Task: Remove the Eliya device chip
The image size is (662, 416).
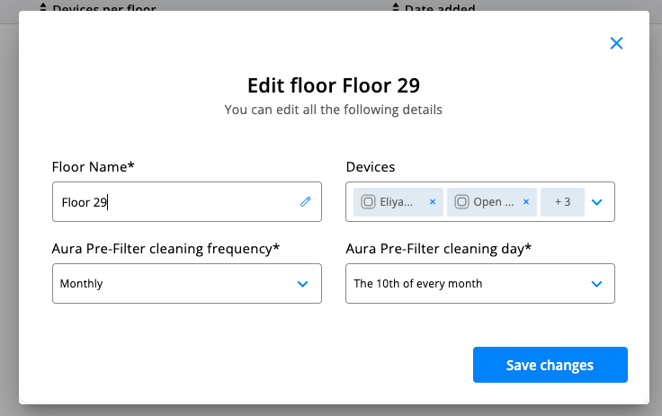Action: coord(432,202)
